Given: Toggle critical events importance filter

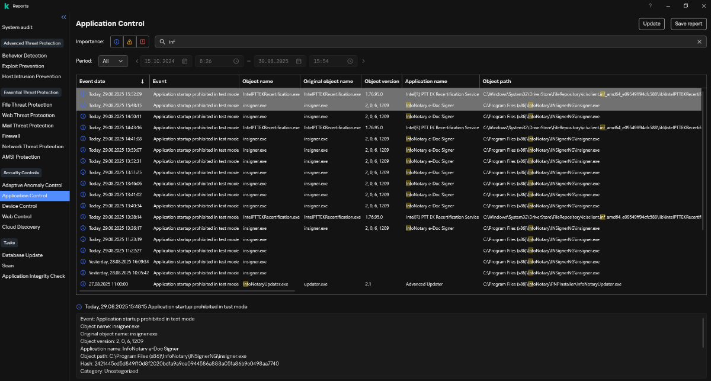Looking at the screenshot, I should tap(142, 42).
